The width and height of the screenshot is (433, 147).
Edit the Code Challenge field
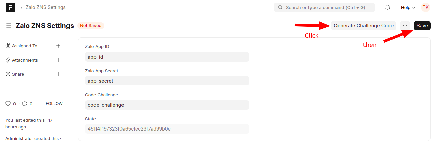[x=167, y=105]
